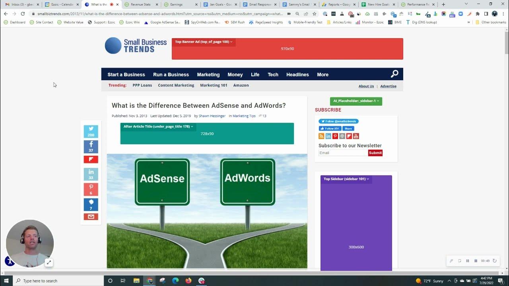Stop the screen recording

[x=476, y=261]
